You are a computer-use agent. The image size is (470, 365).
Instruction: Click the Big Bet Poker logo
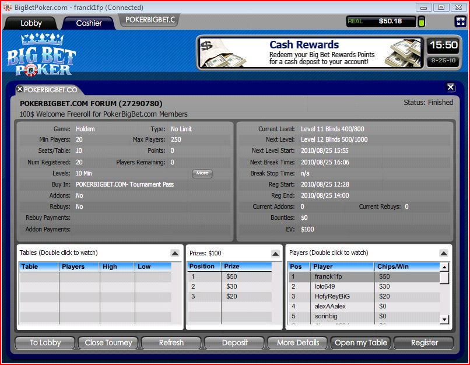tap(41, 55)
